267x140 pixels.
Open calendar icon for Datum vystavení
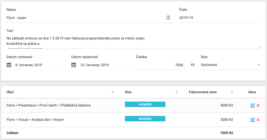(9, 65)
